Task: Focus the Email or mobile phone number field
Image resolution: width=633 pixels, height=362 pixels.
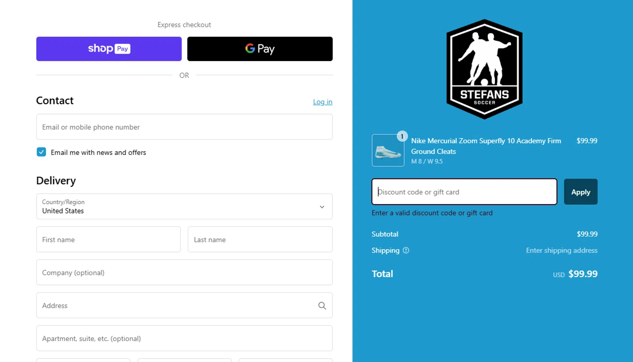Action: click(x=184, y=127)
